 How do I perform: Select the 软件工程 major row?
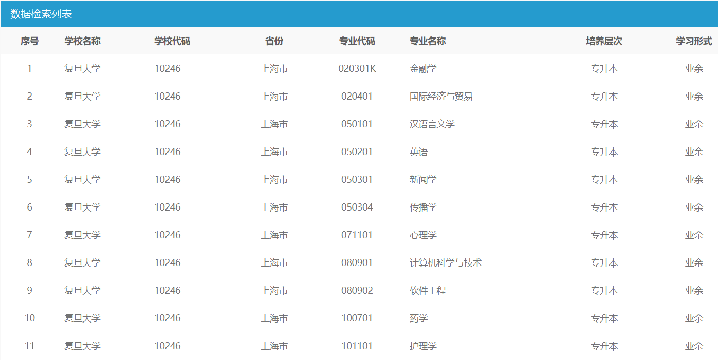pos(427,290)
